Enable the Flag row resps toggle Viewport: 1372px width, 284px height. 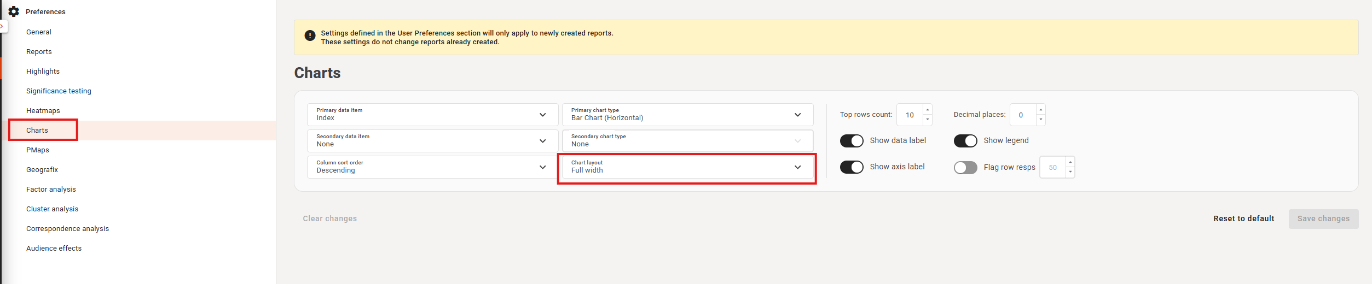[x=965, y=168]
